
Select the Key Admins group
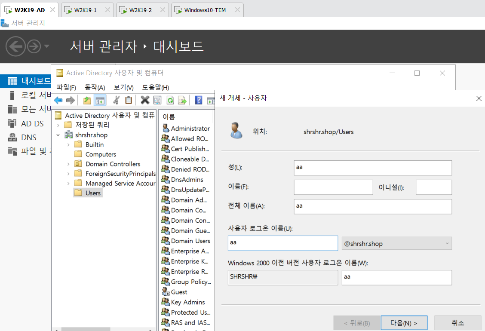[184, 302]
